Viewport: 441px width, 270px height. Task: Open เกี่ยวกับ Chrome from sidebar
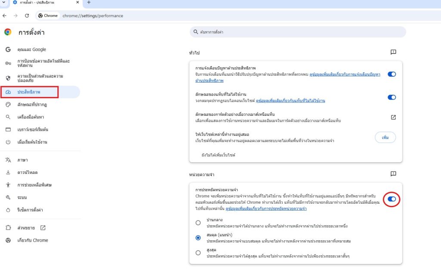32,240
